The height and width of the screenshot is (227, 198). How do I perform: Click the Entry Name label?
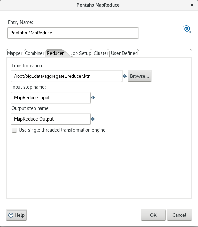(20, 22)
